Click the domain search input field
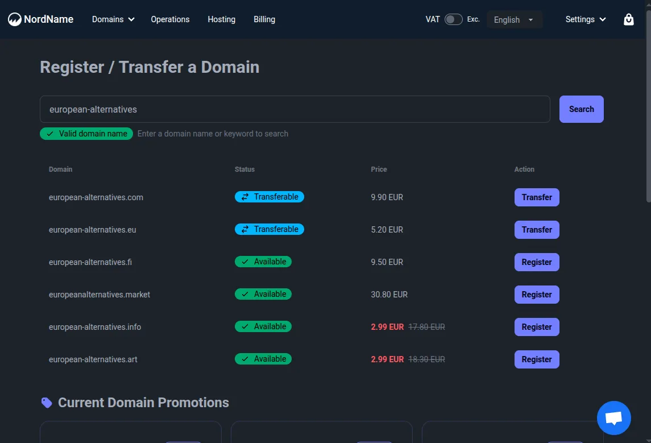This screenshot has width=651, height=443. pyautogui.click(x=295, y=109)
